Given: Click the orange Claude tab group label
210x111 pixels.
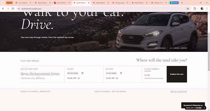Looking at the screenshot, I should [9, 3].
